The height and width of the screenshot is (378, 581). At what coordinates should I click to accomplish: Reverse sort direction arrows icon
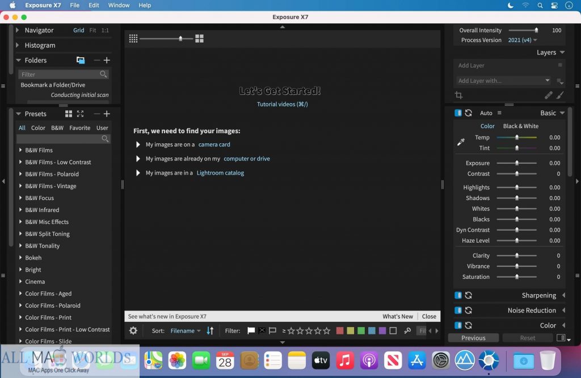click(210, 330)
